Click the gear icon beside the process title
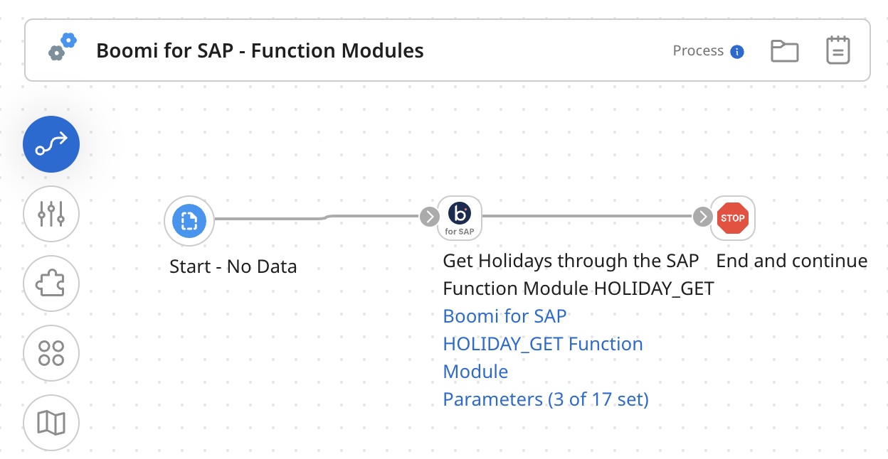Screen dimensions: 888x459 (63, 49)
